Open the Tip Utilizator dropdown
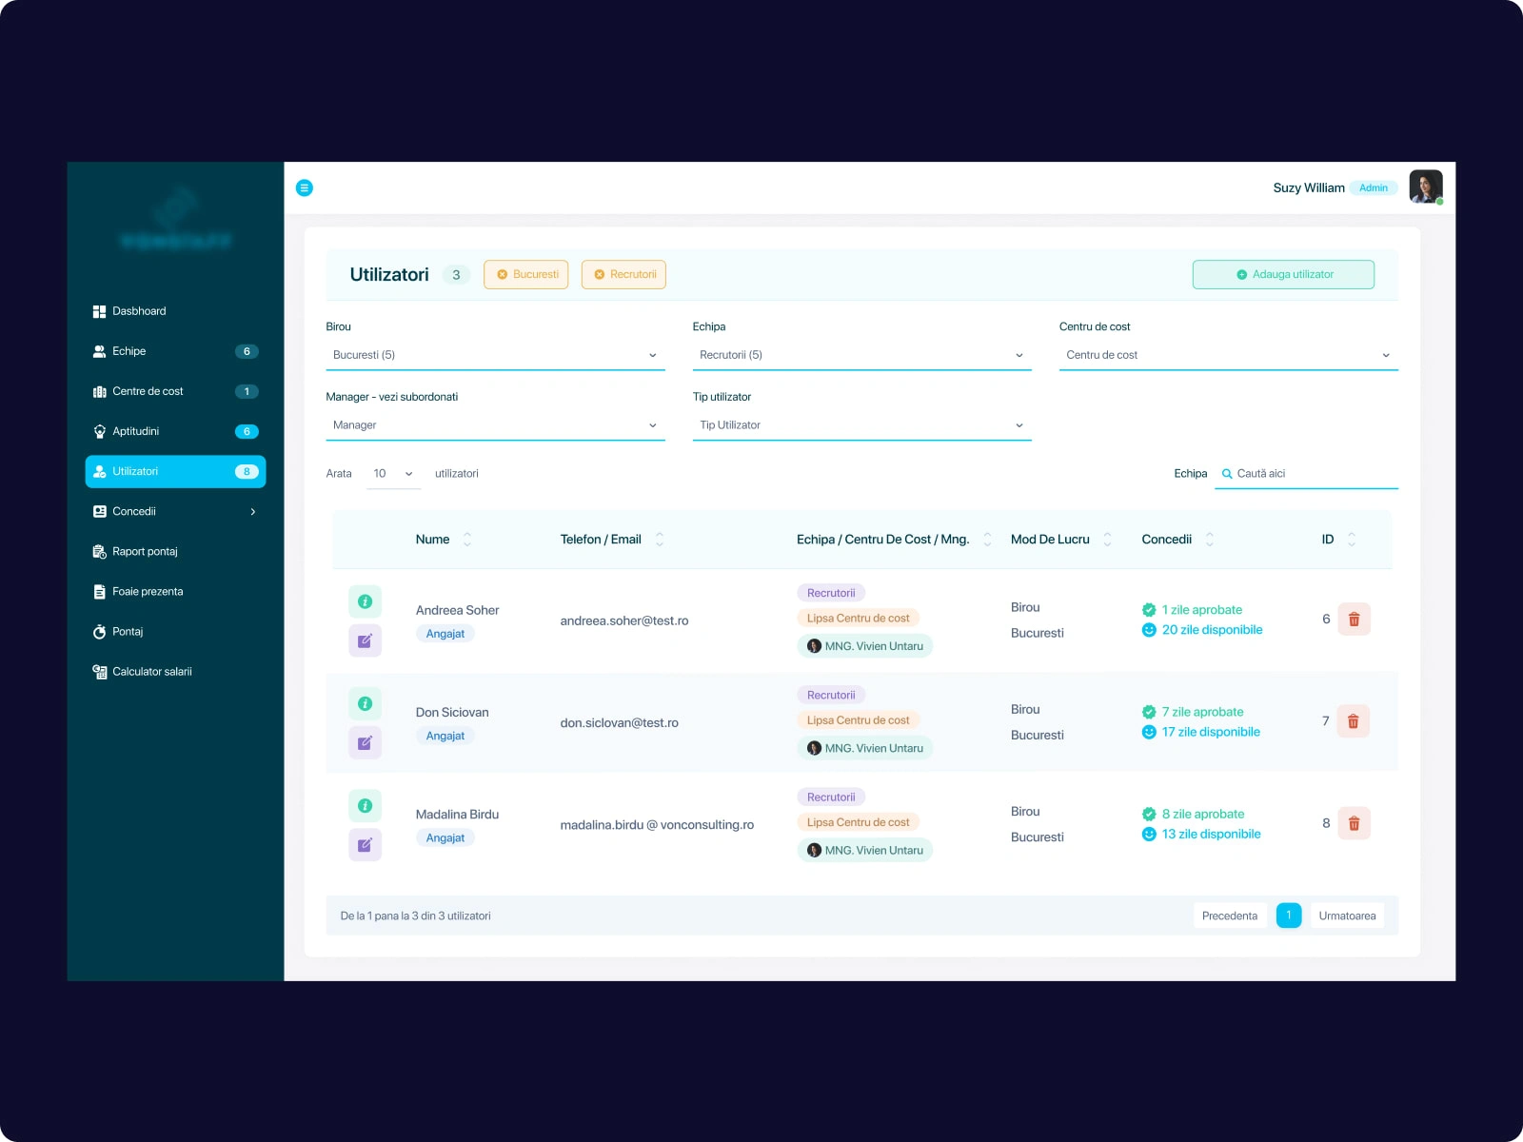This screenshot has height=1142, width=1523. tap(861, 425)
